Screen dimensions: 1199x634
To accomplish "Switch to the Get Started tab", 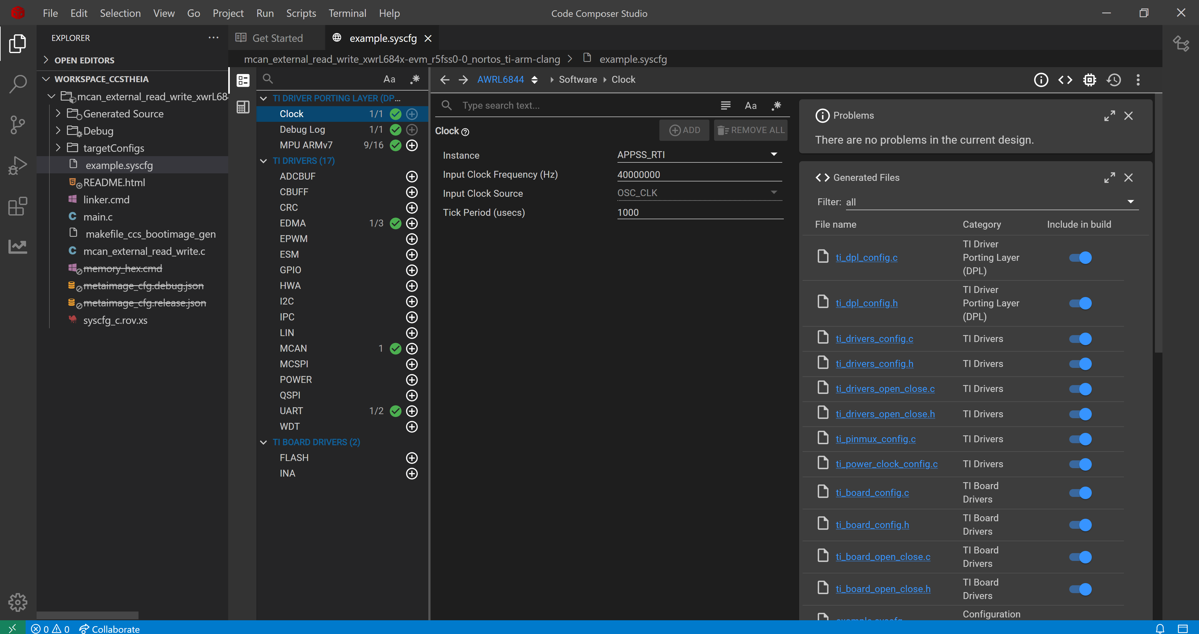I will click(277, 38).
